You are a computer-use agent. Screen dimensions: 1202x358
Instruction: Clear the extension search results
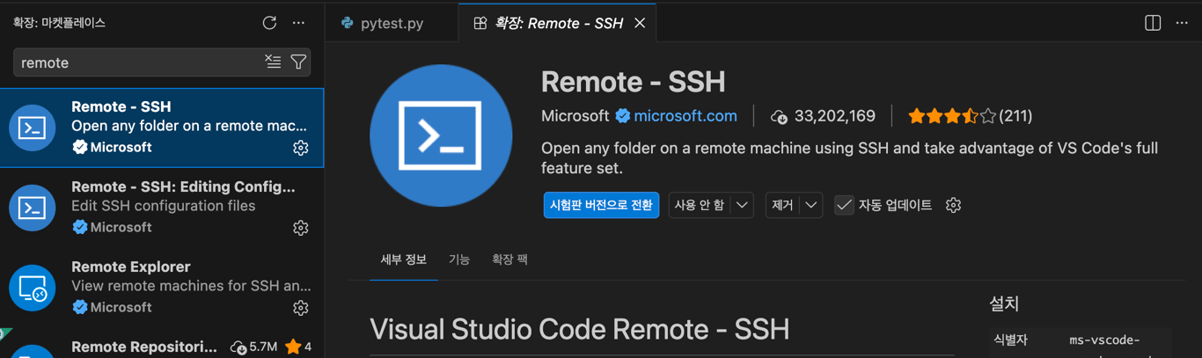coord(273,62)
